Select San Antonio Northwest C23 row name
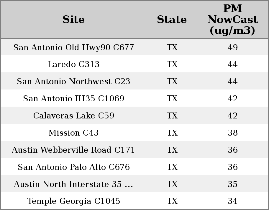269x210 pixels. click(x=73, y=82)
